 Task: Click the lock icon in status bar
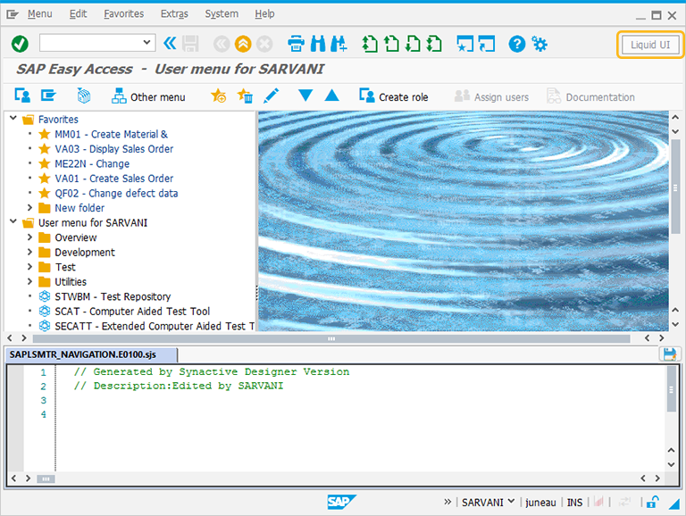coord(653,502)
